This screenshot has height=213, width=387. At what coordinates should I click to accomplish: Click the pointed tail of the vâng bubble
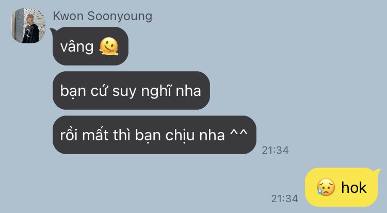(53, 31)
